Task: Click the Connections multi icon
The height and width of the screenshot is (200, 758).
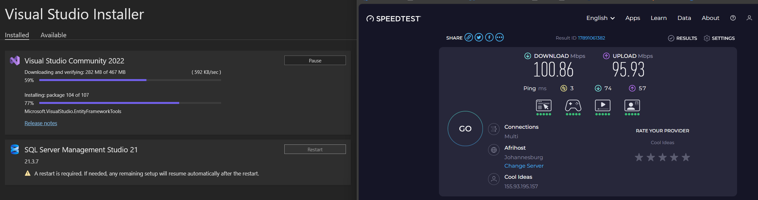Action: pos(494,129)
